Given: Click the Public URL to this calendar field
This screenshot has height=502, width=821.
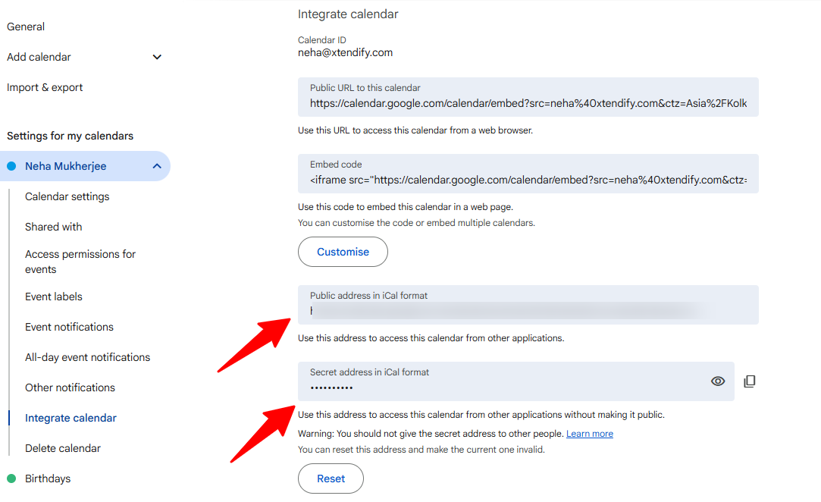Looking at the screenshot, I should [528, 98].
